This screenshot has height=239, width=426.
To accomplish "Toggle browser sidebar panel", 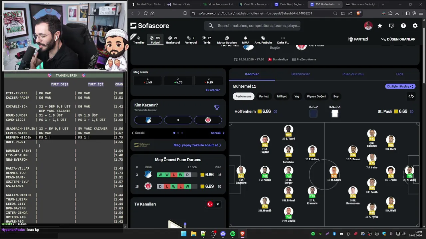I will pyautogui.click(x=407, y=13).
